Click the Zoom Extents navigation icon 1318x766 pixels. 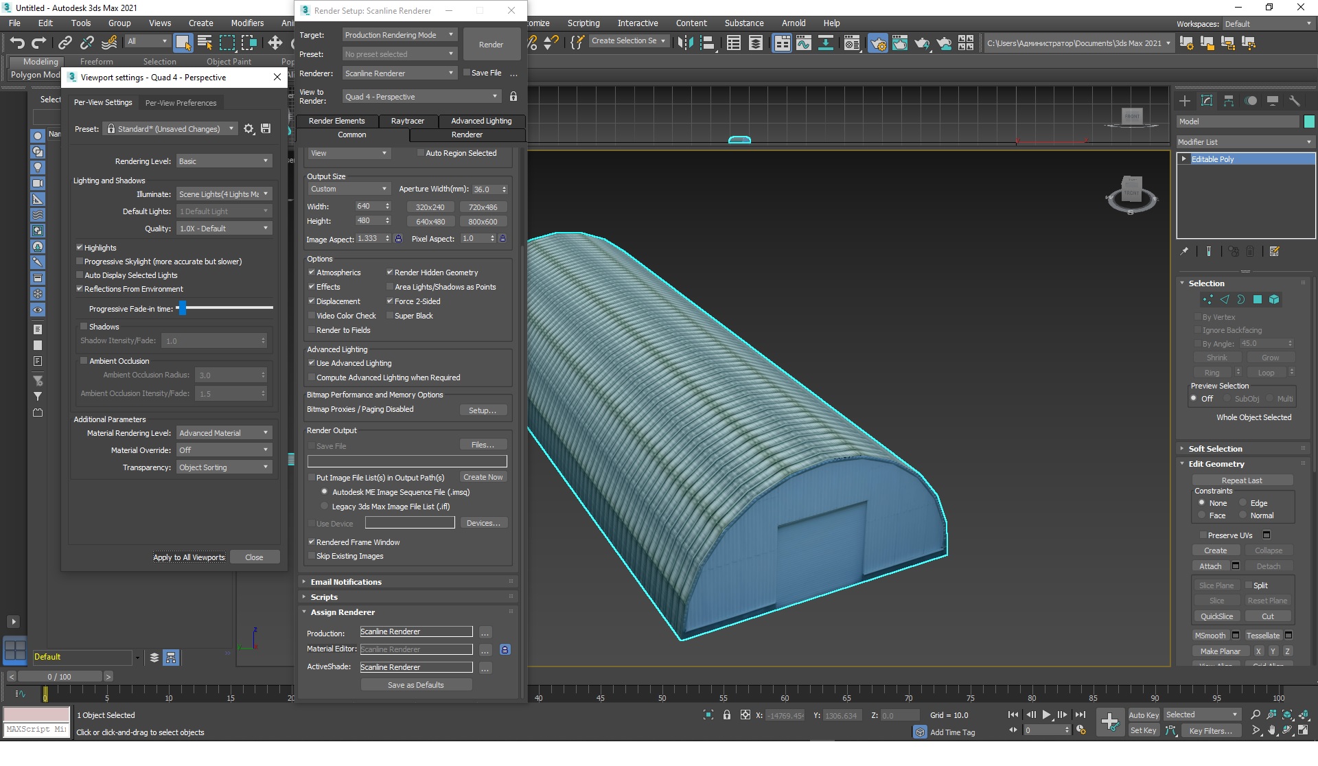[1287, 715]
